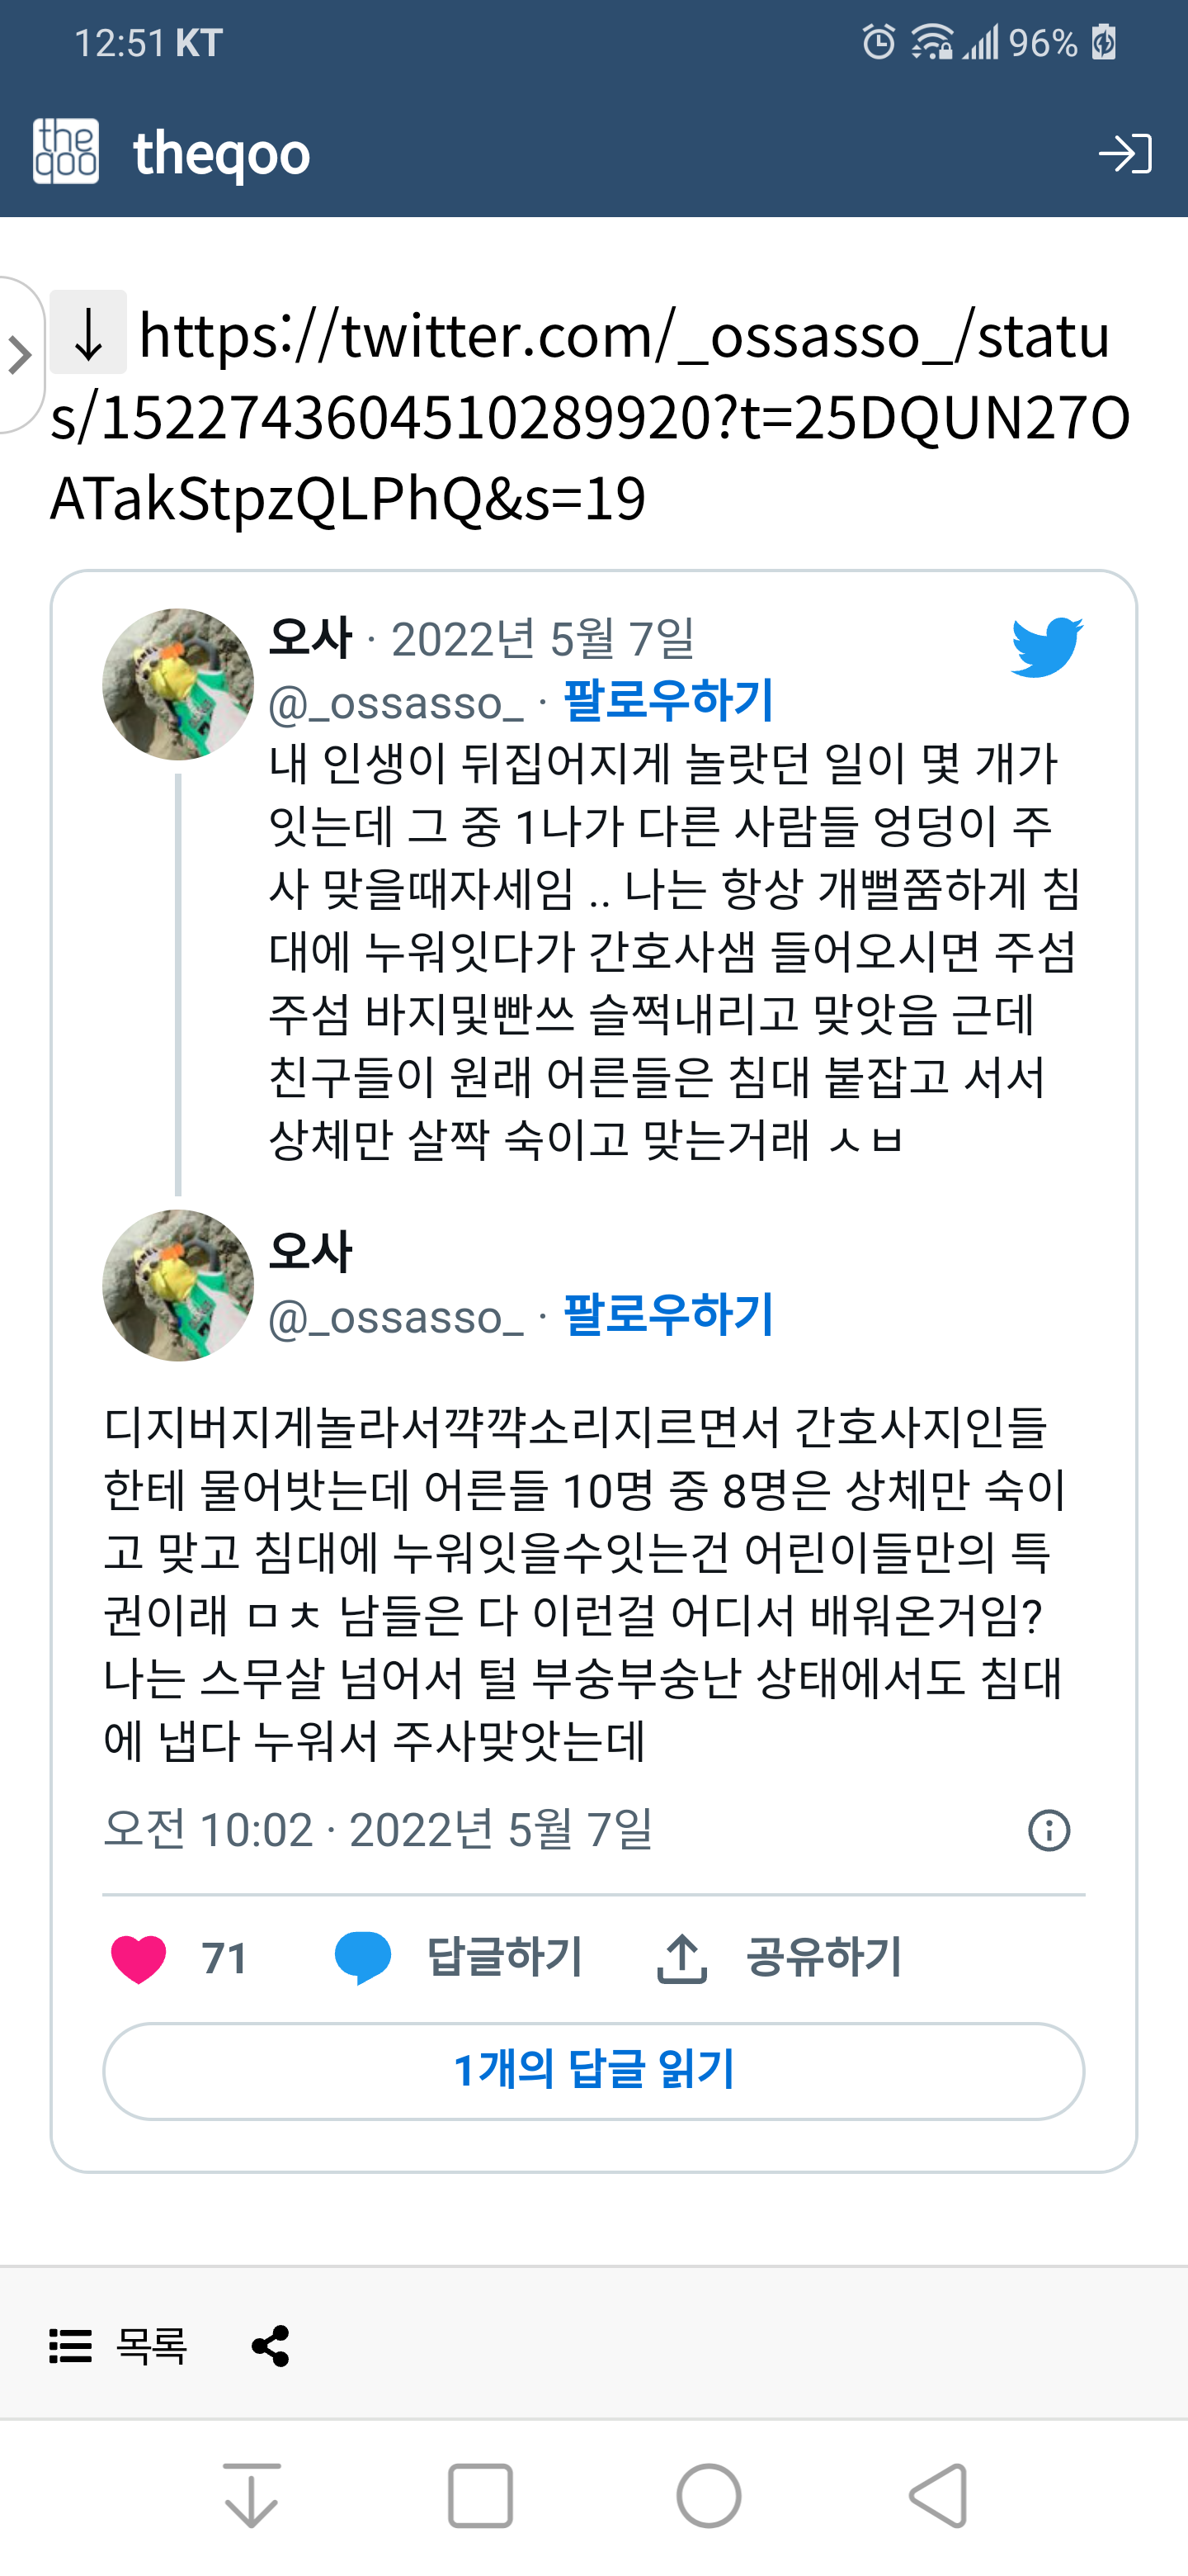Open the 목록 list menu
Image resolution: width=1188 pixels, height=2576 pixels.
click(119, 2346)
